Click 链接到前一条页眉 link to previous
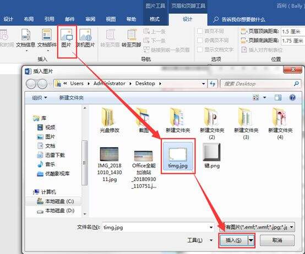 (166, 50)
